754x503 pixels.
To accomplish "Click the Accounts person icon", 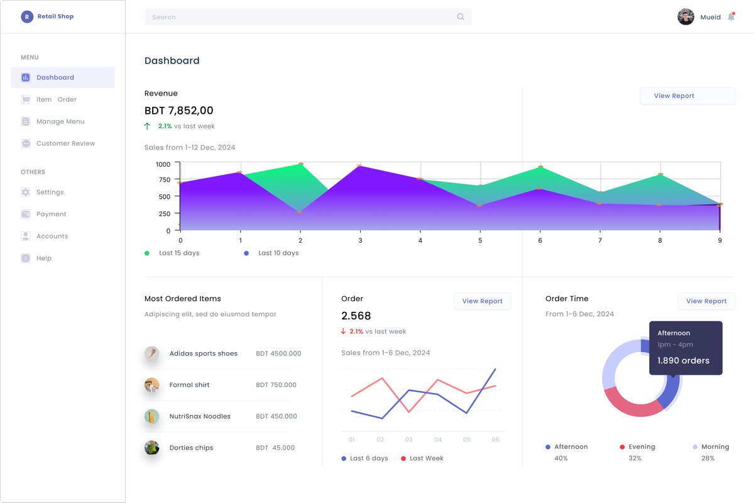I will 26,236.
